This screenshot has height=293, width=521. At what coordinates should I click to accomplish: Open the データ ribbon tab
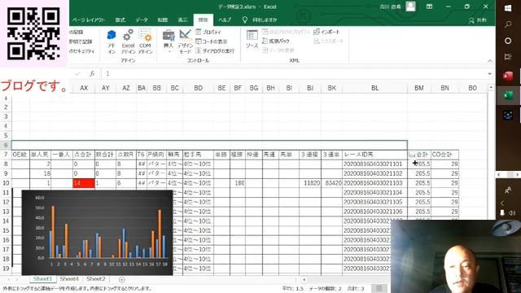(x=142, y=20)
